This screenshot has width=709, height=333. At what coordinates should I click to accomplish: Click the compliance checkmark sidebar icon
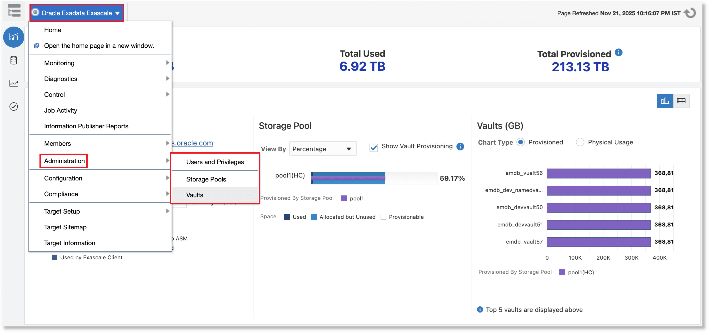pos(13,107)
